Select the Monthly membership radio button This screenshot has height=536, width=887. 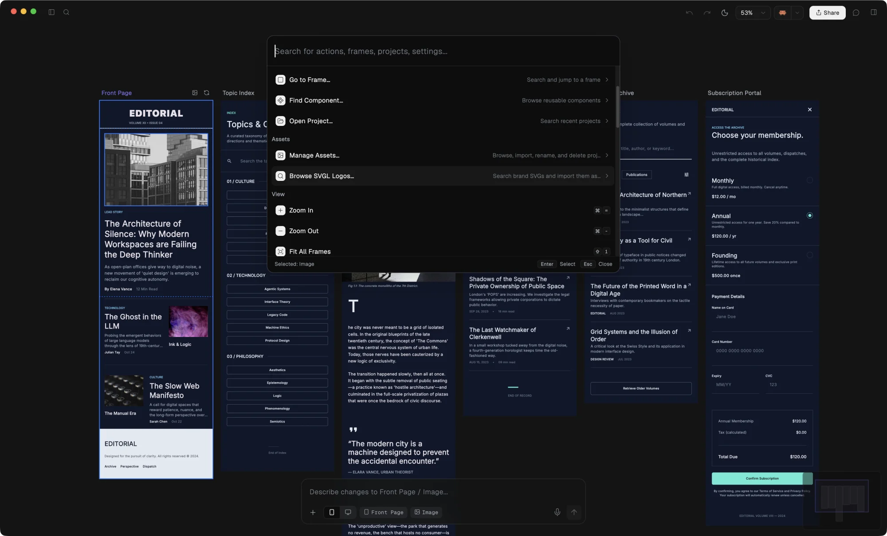[x=810, y=180]
